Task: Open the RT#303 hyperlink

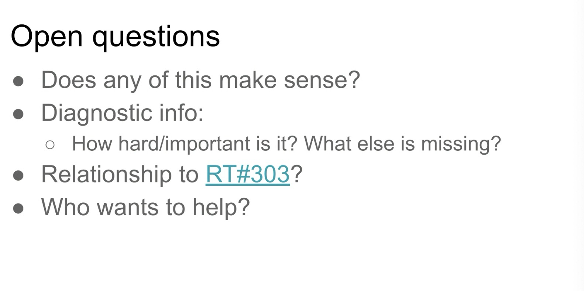Action: (x=247, y=174)
